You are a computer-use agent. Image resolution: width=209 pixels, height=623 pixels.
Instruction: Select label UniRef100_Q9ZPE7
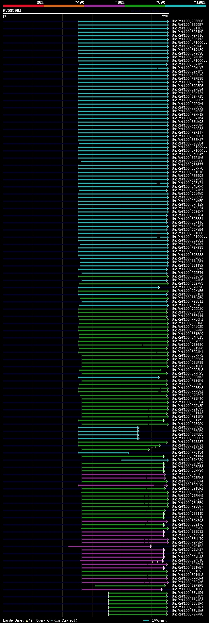pos(187,136)
